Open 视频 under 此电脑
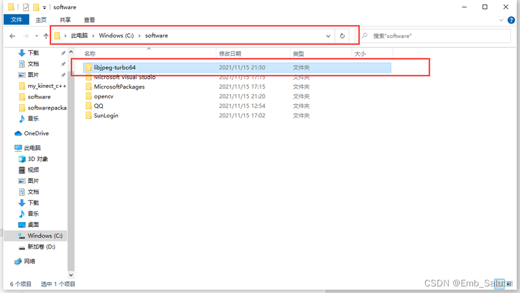This screenshot has height=293, width=520. pos(33,170)
